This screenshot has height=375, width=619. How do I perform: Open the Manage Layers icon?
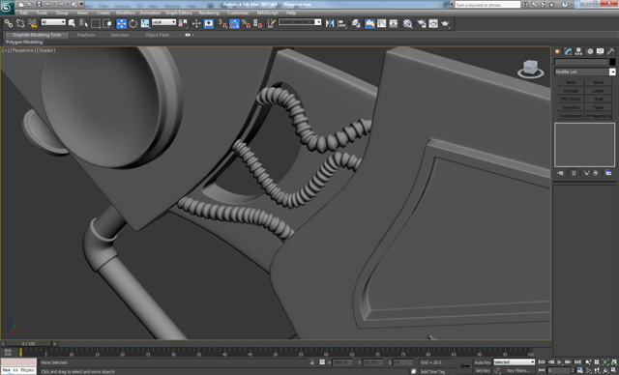(x=356, y=23)
